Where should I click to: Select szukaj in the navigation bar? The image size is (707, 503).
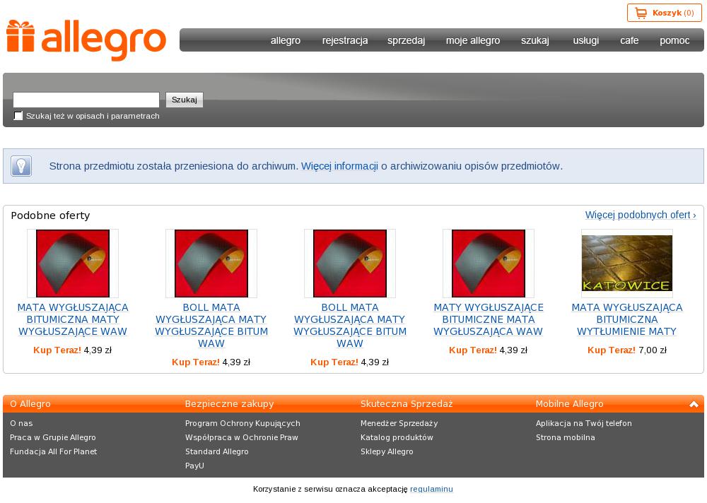coord(535,40)
